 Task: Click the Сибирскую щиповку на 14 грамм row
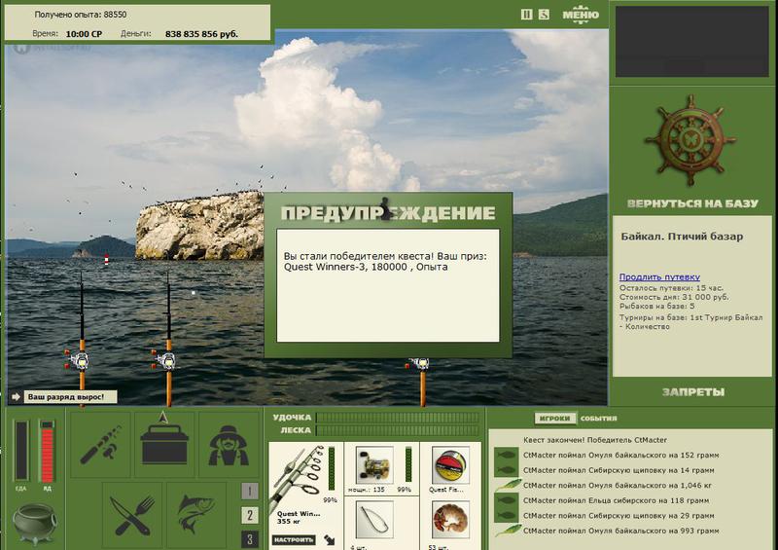(619, 470)
